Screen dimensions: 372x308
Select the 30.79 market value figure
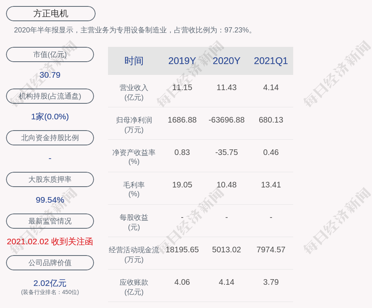pos(50,75)
